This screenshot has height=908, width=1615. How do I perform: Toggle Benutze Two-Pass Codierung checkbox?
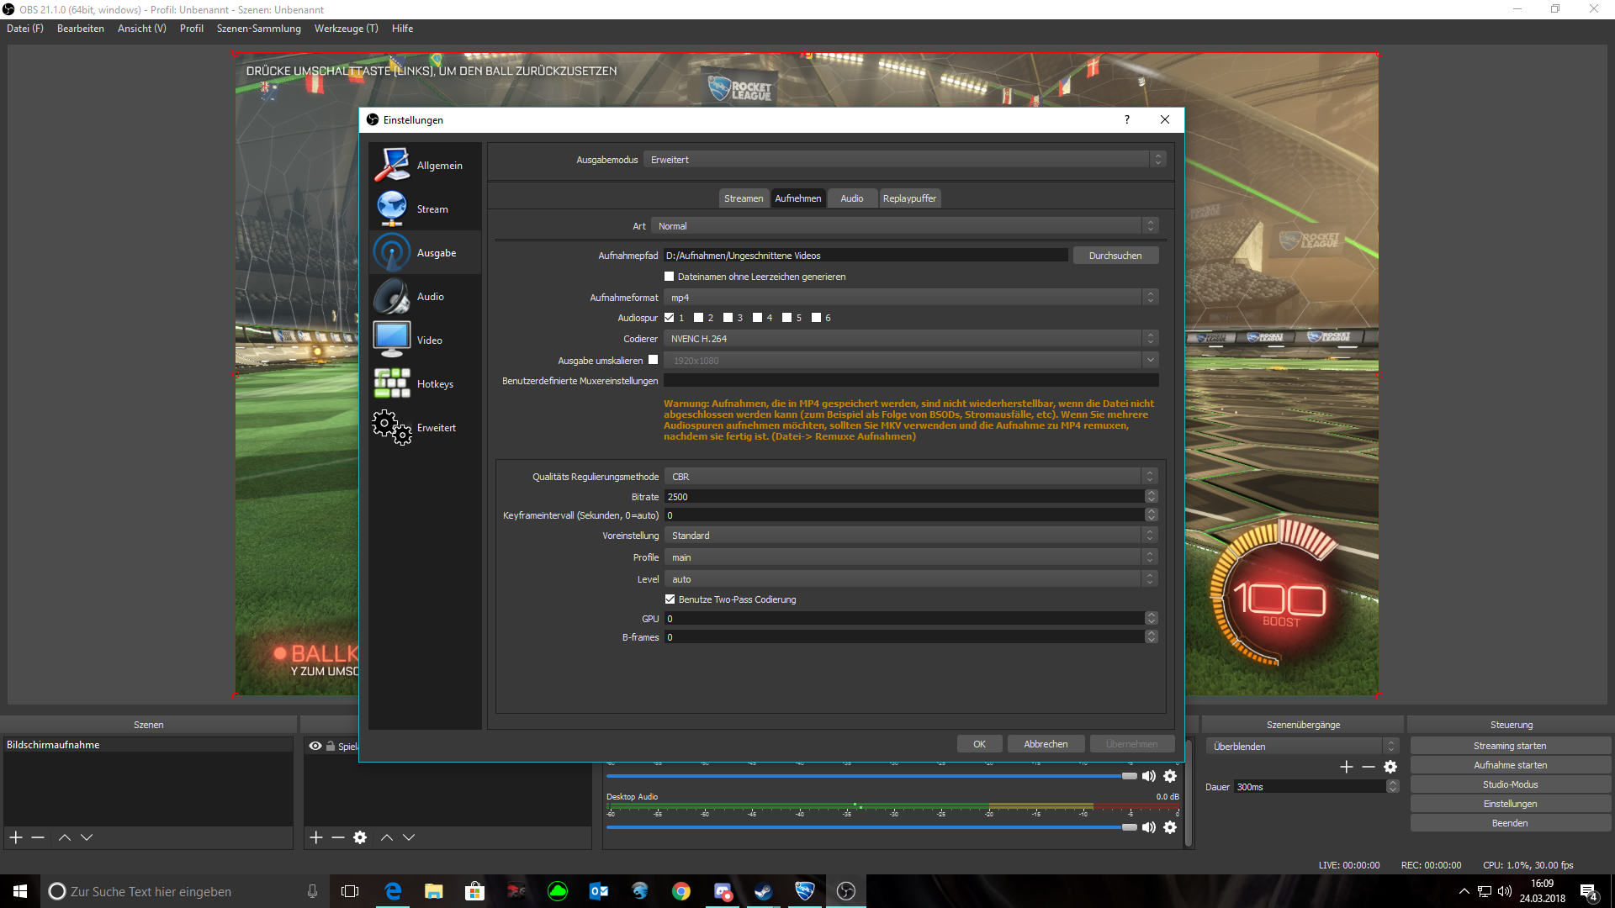pos(670,599)
